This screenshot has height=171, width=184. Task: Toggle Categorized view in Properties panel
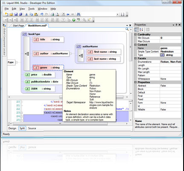[137, 29]
